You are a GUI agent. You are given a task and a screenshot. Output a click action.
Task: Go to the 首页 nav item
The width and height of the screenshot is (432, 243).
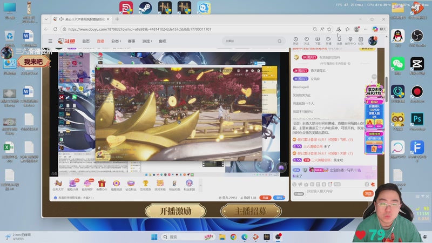click(x=86, y=41)
